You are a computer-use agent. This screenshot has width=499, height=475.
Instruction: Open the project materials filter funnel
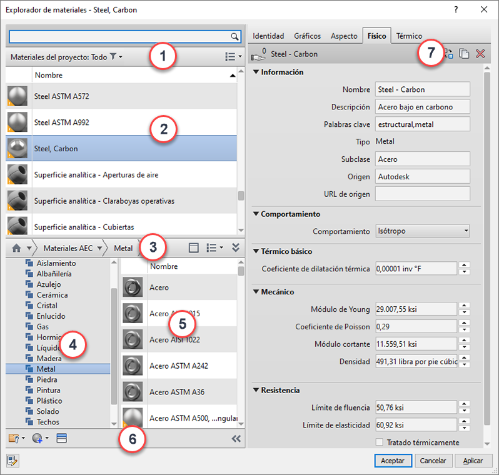[114, 57]
